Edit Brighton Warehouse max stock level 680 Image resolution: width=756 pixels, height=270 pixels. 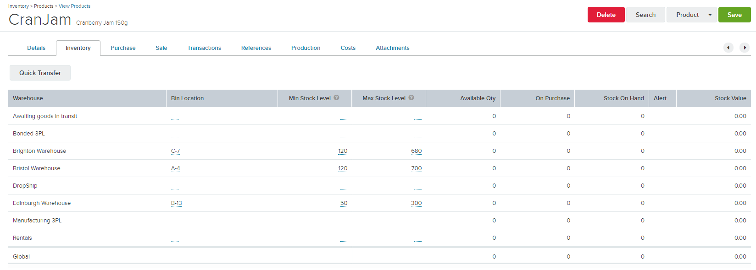[x=417, y=151]
